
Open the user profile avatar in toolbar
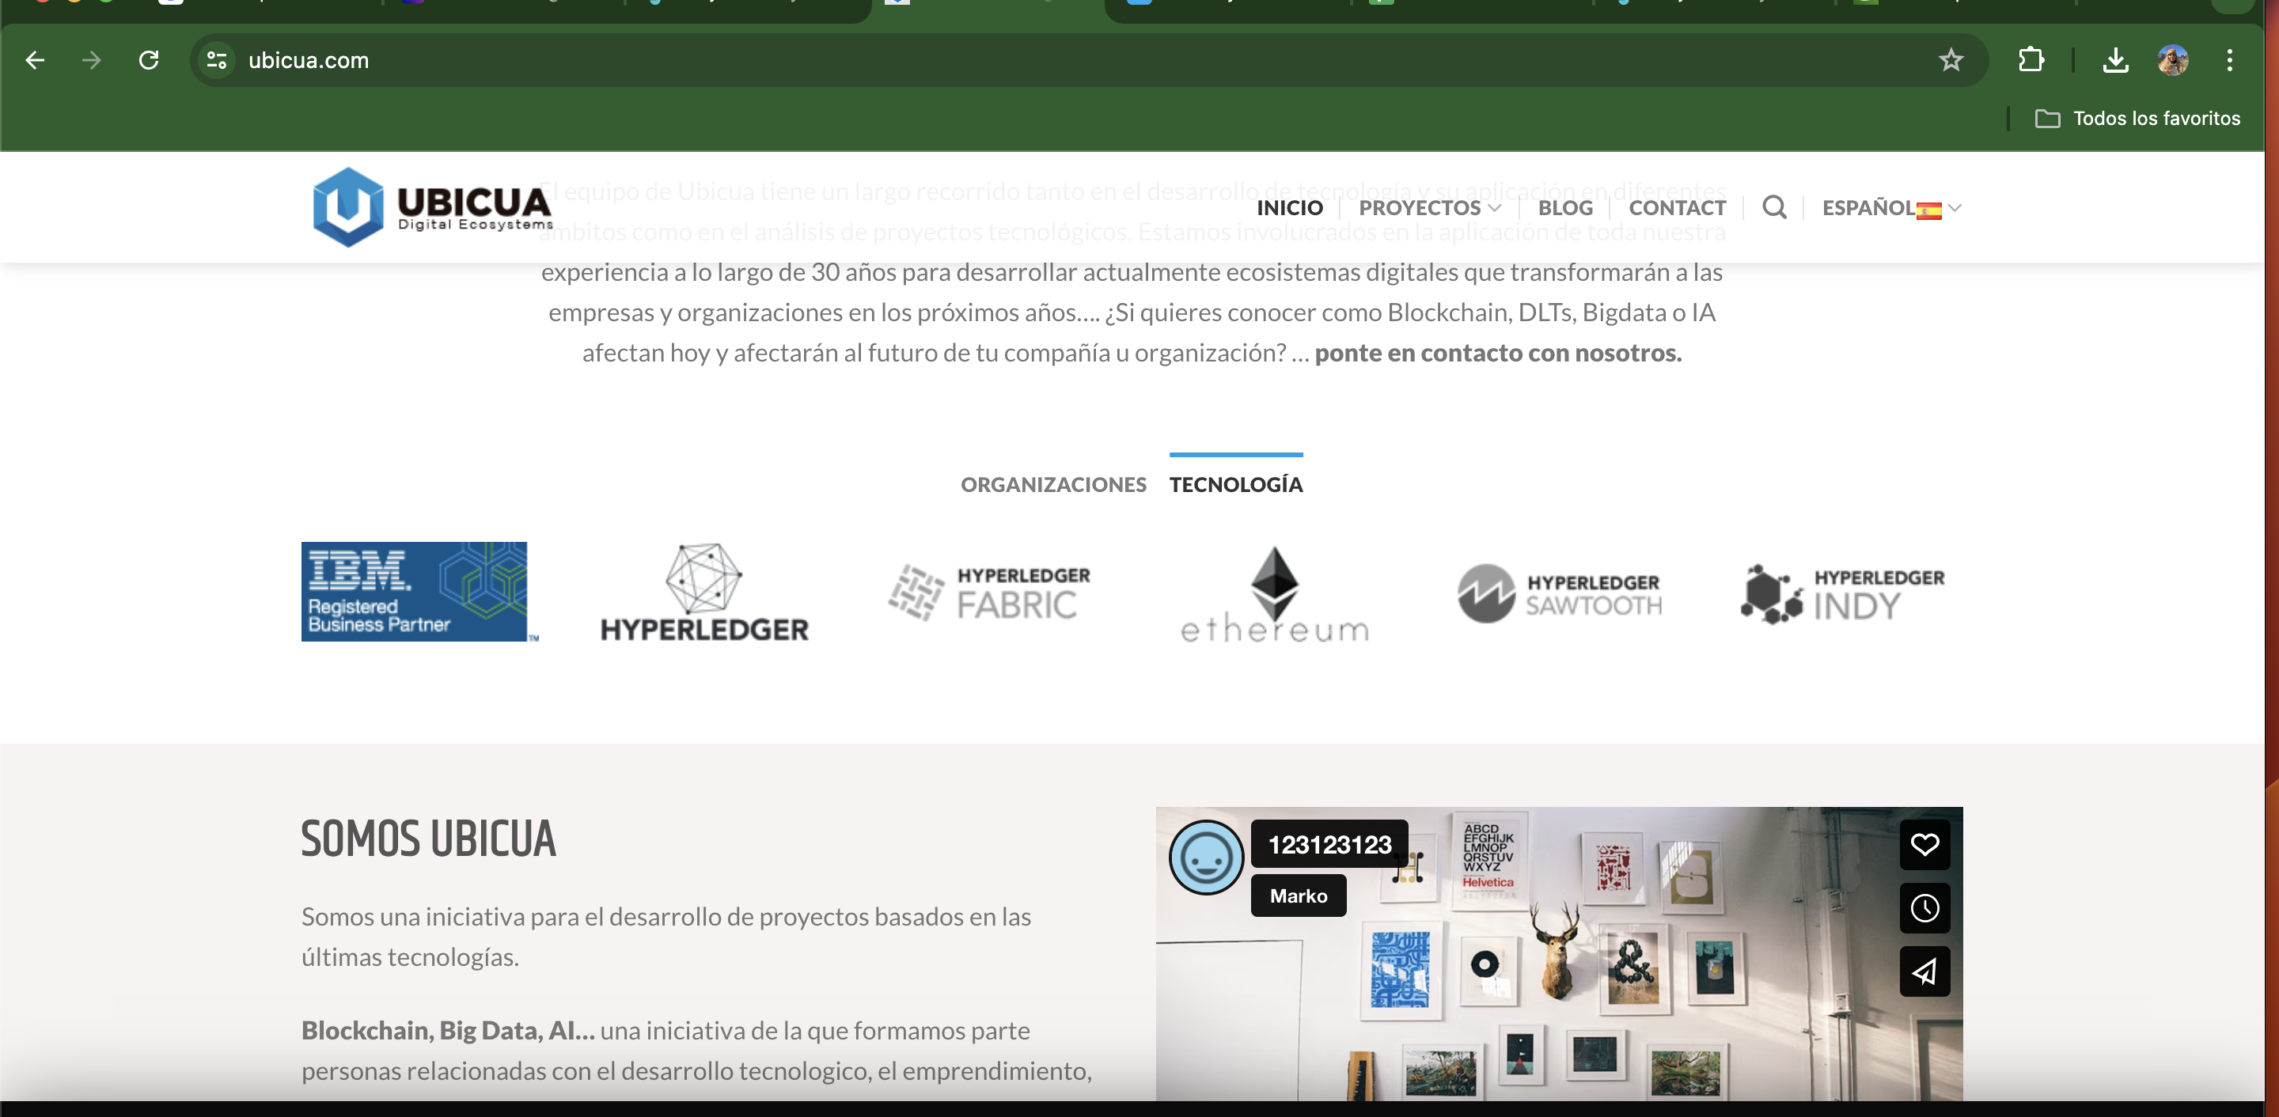2173,60
